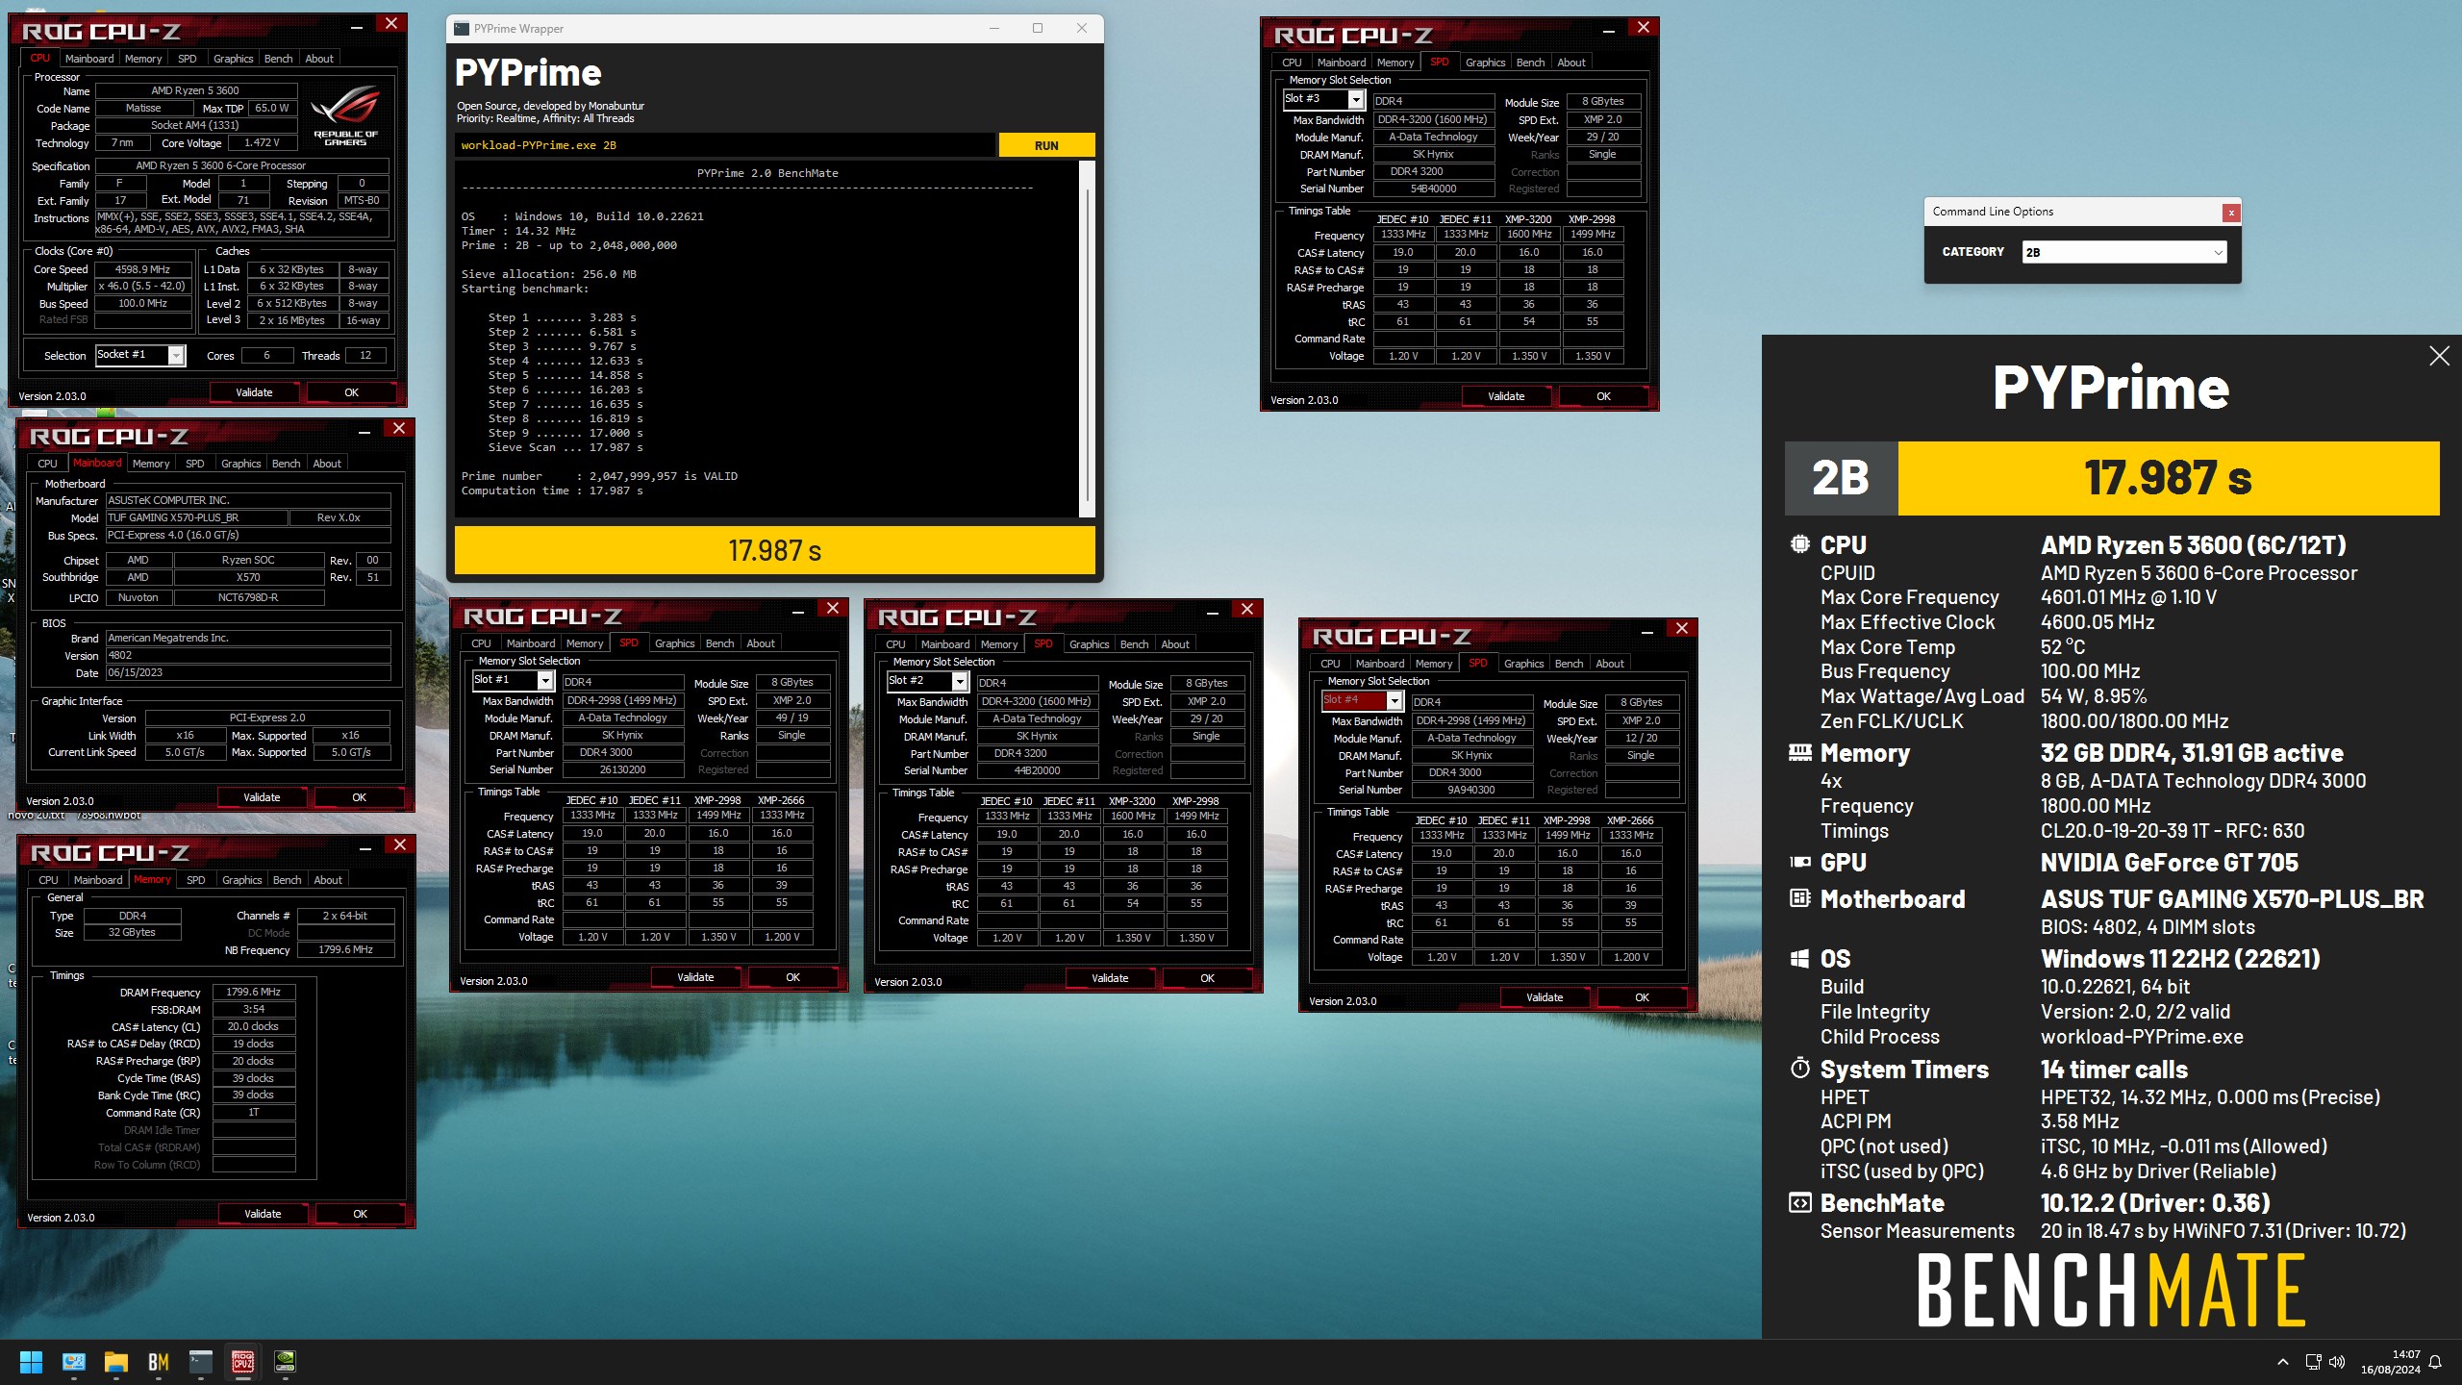This screenshot has width=2462, height=1385.
Task: Open Mainboard tab in the Slot #2 CPU-Z window
Action: (945, 644)
